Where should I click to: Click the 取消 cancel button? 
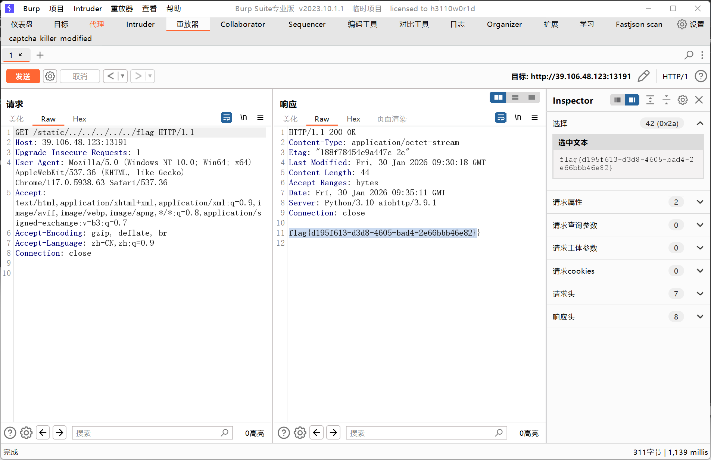point(80,76)
